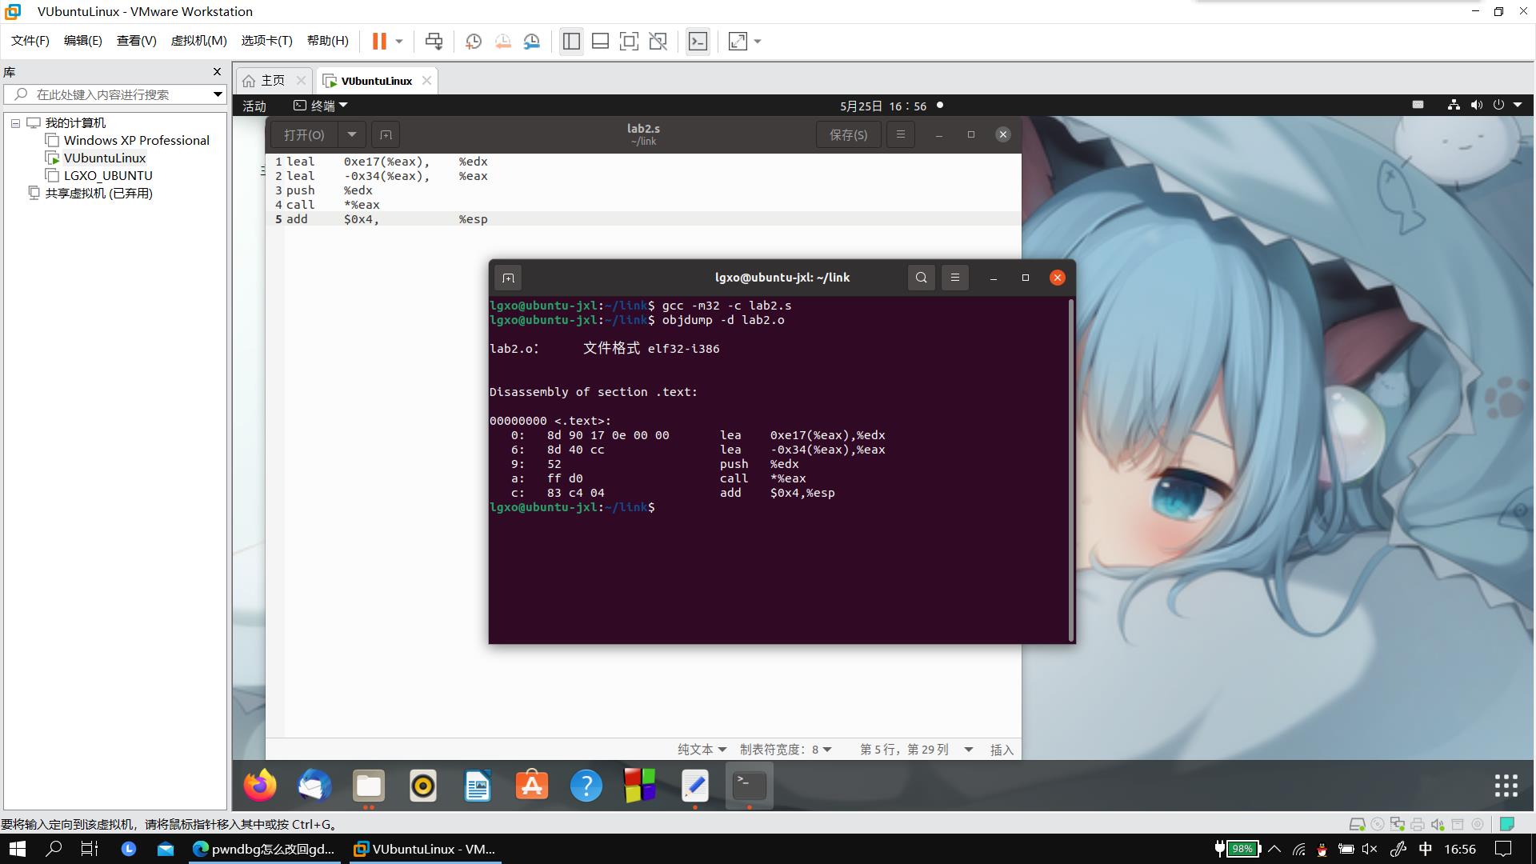The height and width of the screenshot is (864, 1536).
Task: Open Ubuntu Software from the dock
Action: click(x=532, y=786)
